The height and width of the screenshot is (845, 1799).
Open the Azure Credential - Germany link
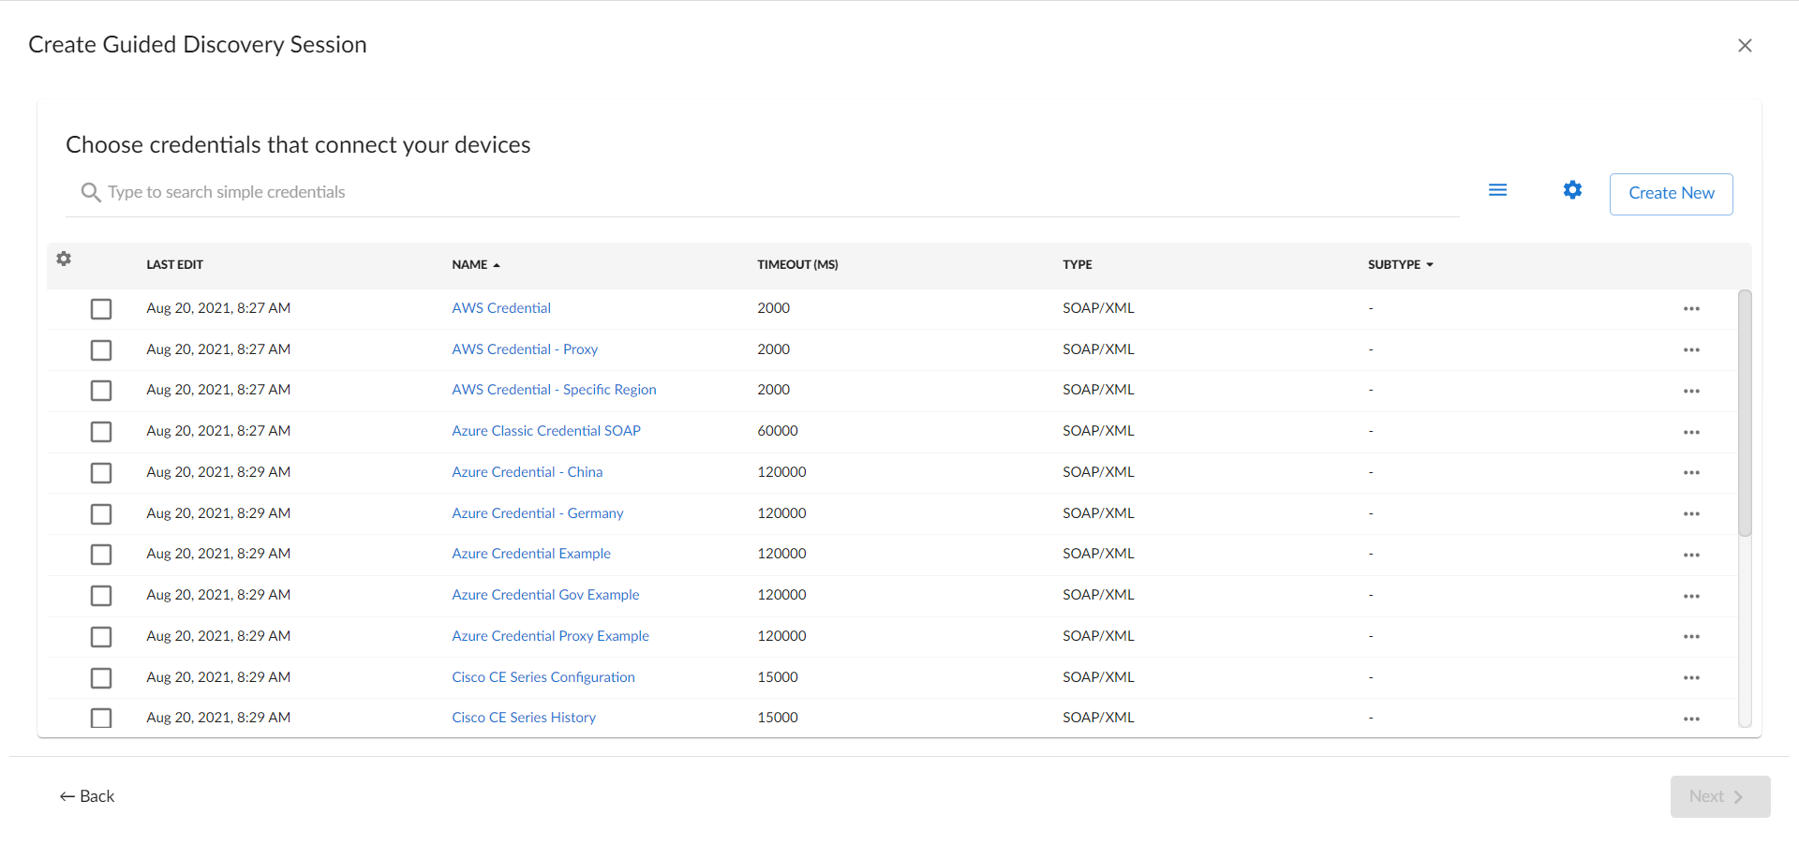pos(537,513)
